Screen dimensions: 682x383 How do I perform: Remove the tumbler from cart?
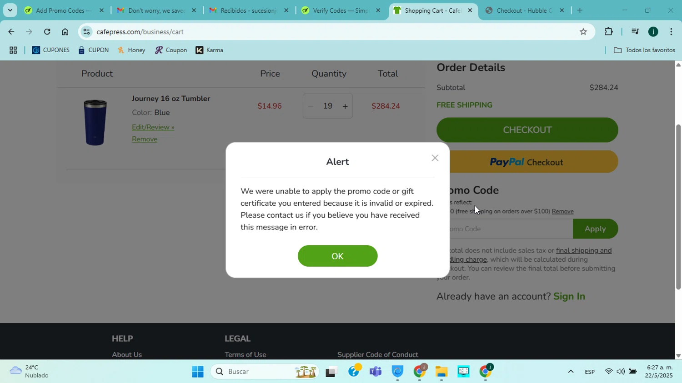tap(145, 139)
